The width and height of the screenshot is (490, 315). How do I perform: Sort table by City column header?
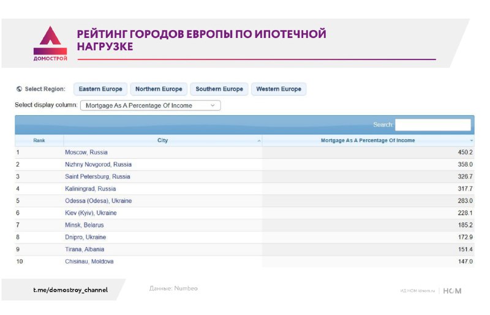[x=162, y=140]
